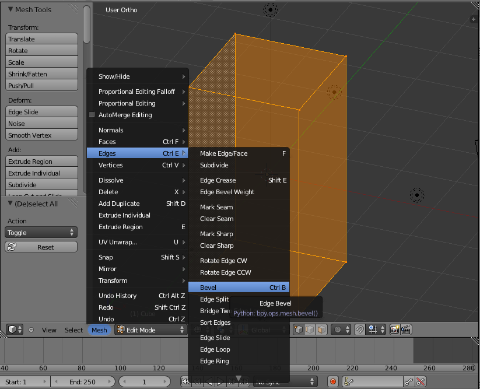The image size is (480, 389).
Task: Click the Mesh Tools panel scrollbar
Action: coord(87,23)
